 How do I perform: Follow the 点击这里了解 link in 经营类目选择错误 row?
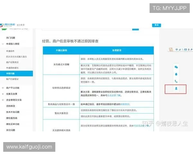pos(114,96)
